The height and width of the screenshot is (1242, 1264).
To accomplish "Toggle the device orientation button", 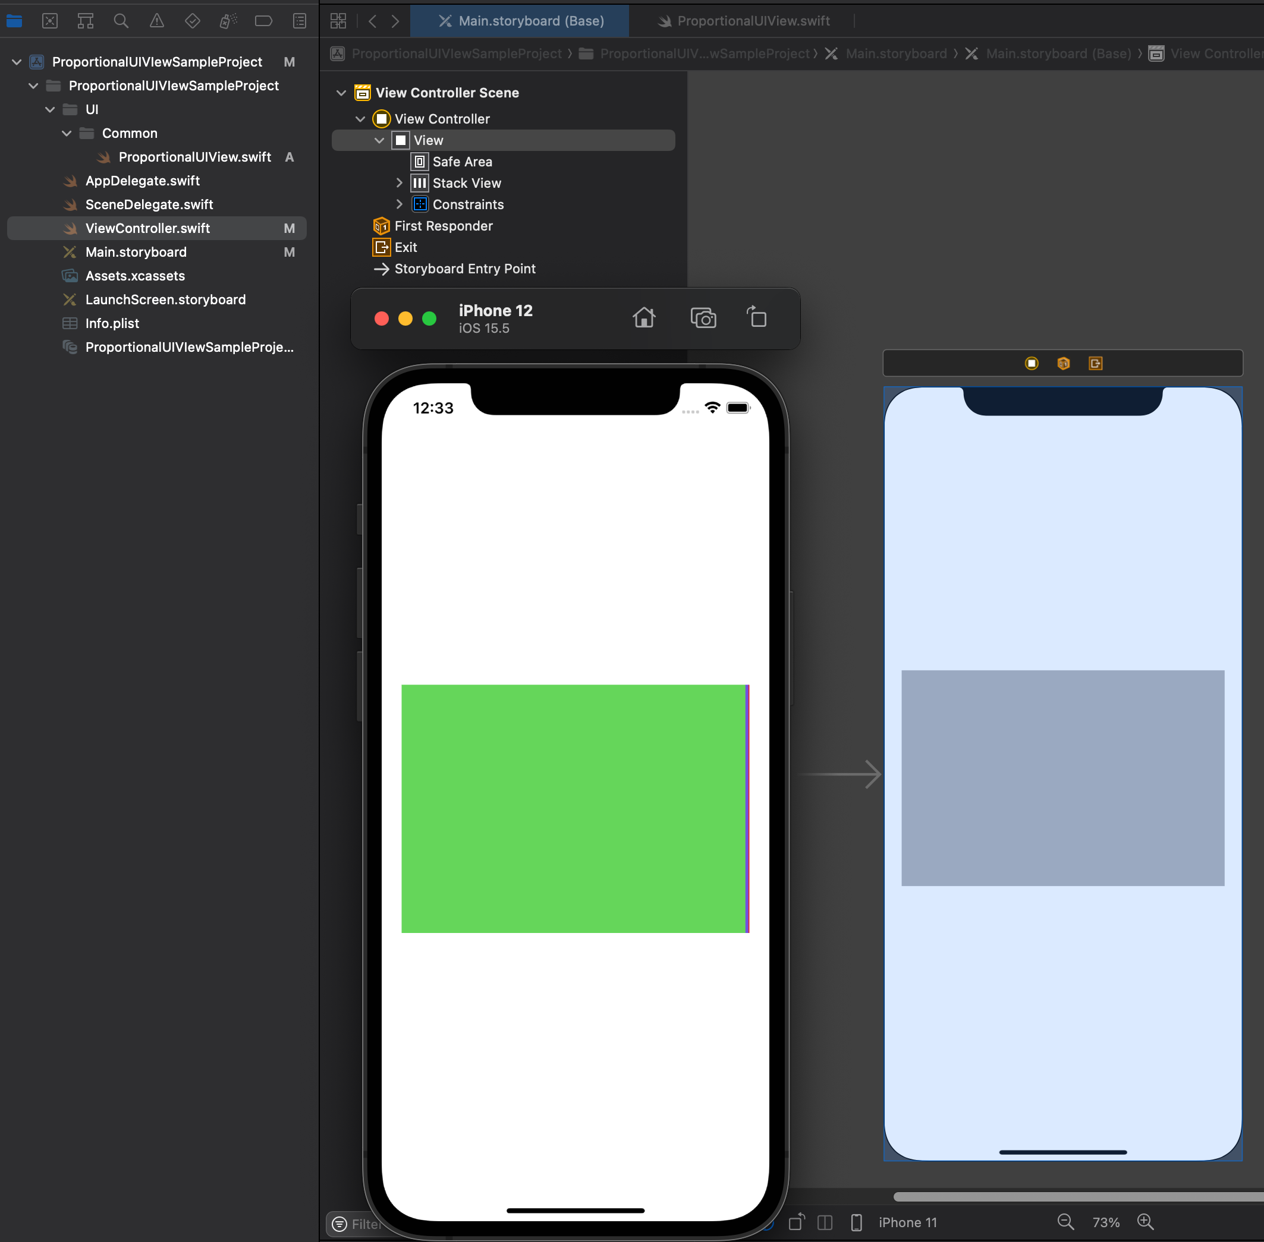I will pyautogui.click(x=797, y=1222).
